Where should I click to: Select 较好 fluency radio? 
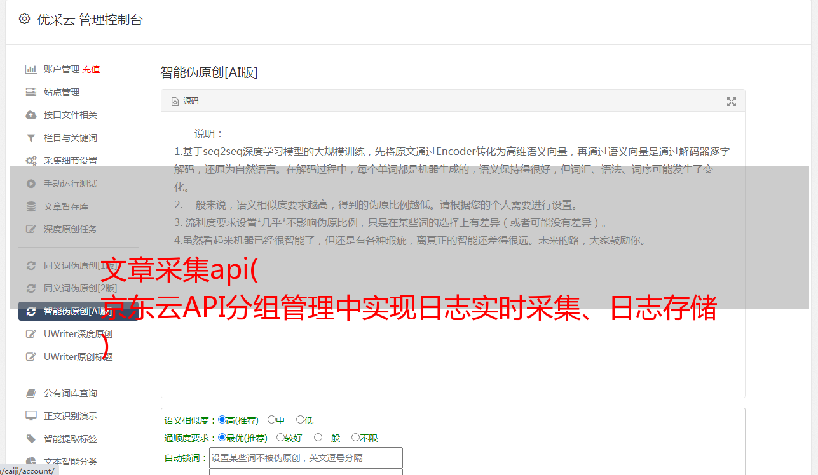coord(280,438)
